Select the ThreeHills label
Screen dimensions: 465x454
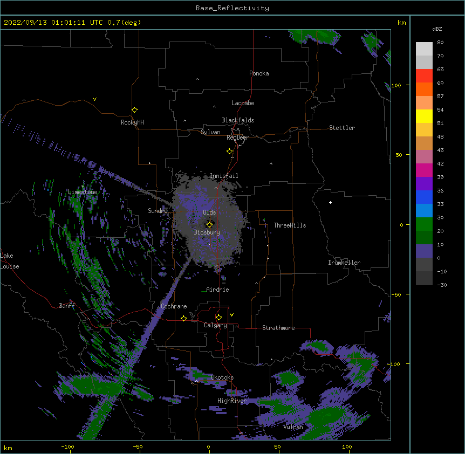(290, 225)
